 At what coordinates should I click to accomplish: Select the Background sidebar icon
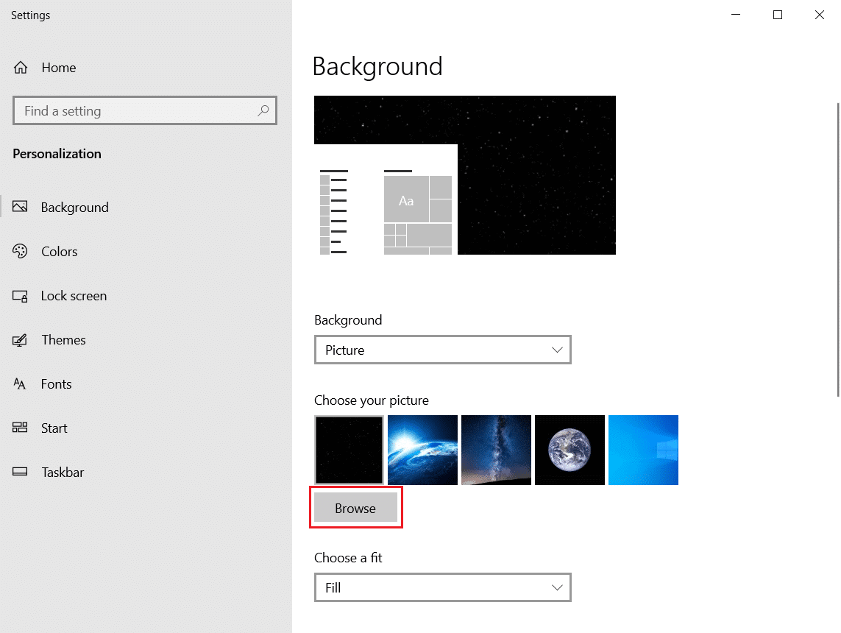click(21, 207)
